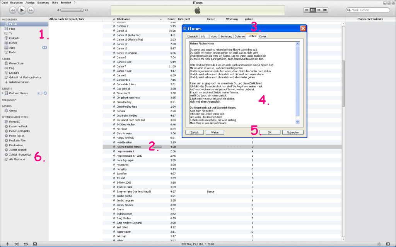This screenshot has width=396, height=247.
Task: Switch to the Übersicht tab in dialog
Action: [193, 37]
